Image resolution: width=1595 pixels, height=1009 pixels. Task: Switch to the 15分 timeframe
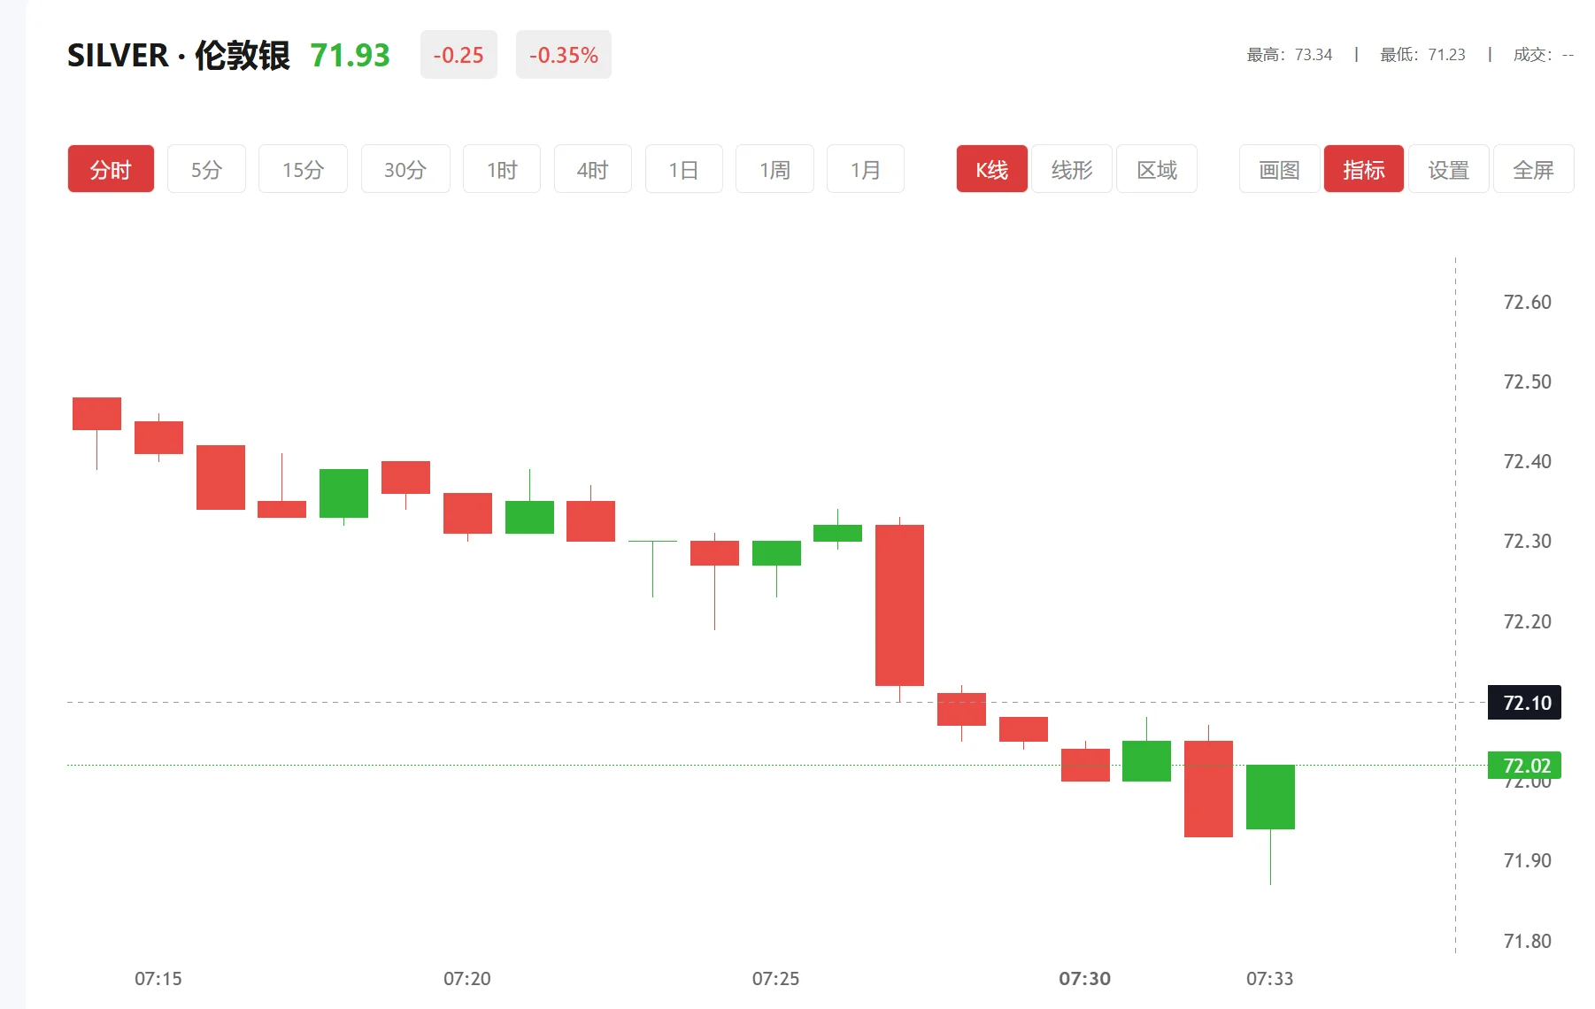click(303, 169)
